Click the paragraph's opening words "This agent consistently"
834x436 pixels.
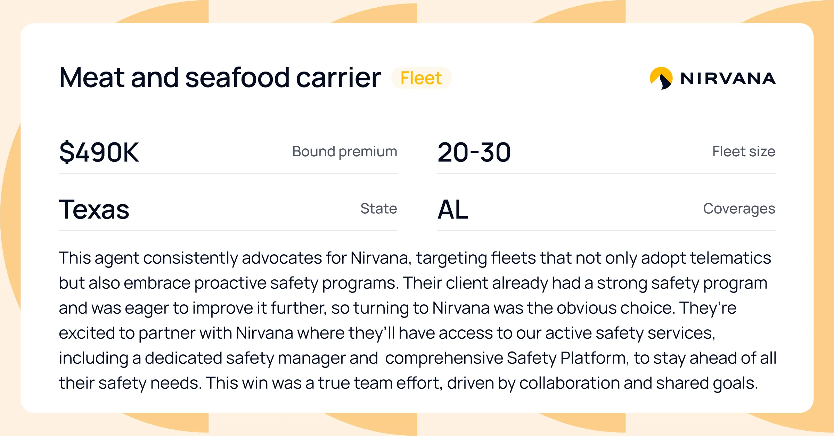click(148, 258)
